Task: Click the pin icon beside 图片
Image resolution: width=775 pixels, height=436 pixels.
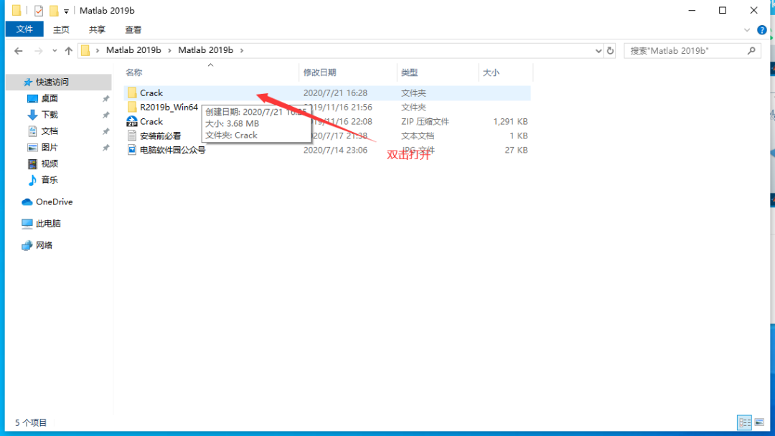Action: click(x=105, y=148)
